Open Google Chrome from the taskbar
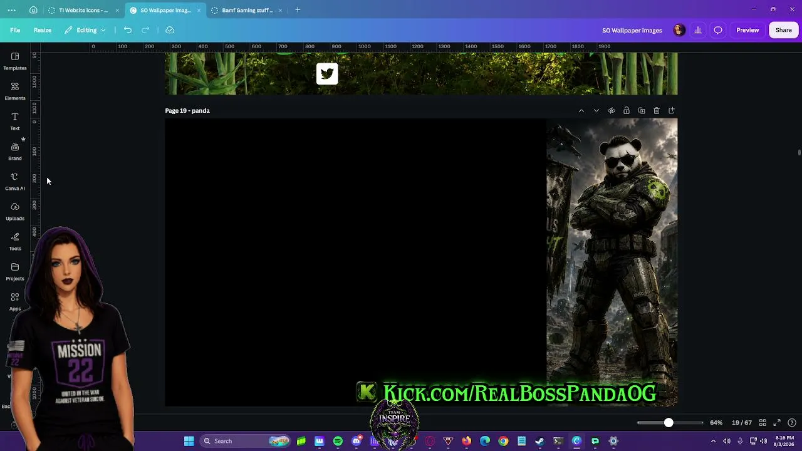802x451 pixels. [503, 441]
